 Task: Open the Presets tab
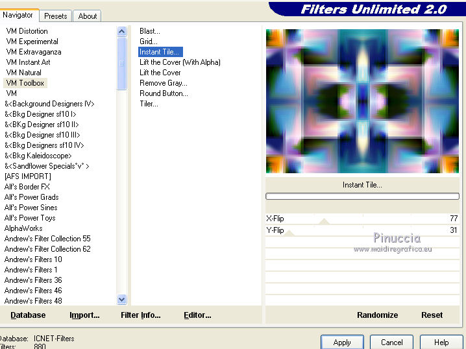(x=56, y=16)
